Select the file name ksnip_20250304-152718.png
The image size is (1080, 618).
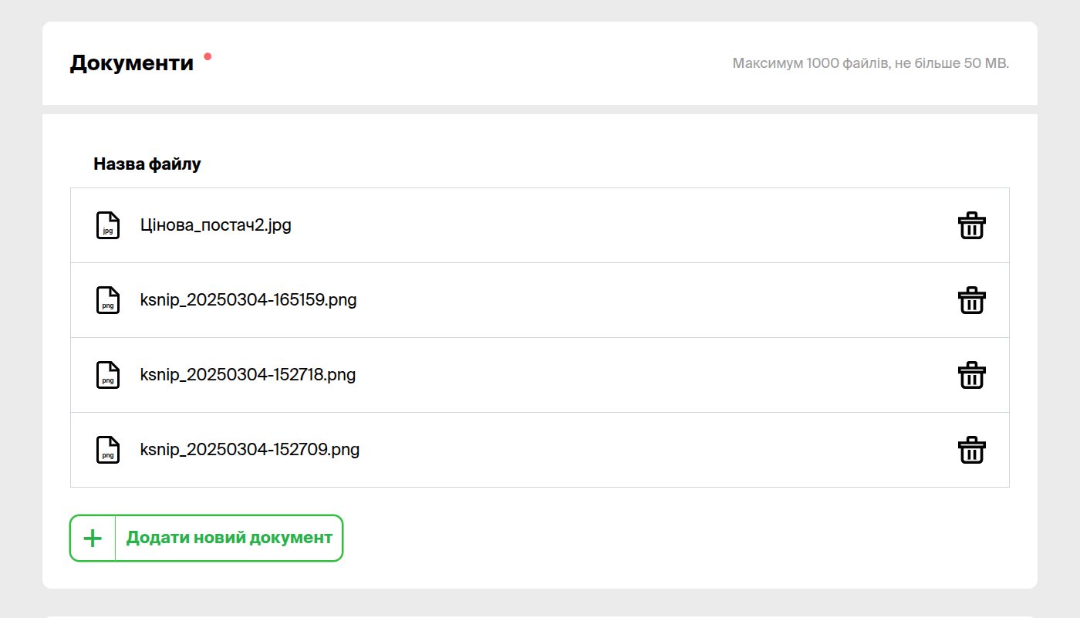click(x=248, y=375)
